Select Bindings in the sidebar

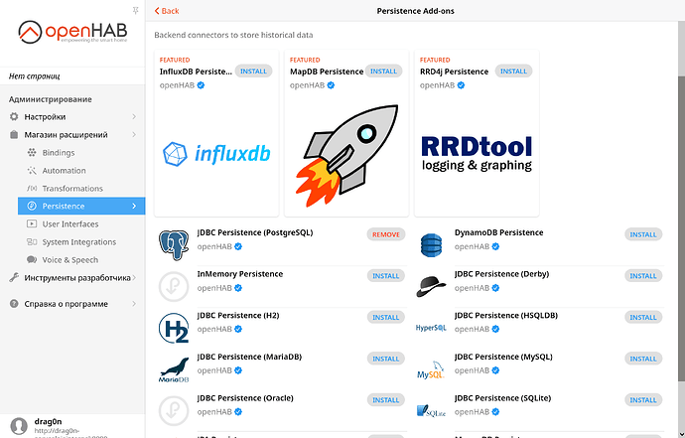tap(81, 153)
